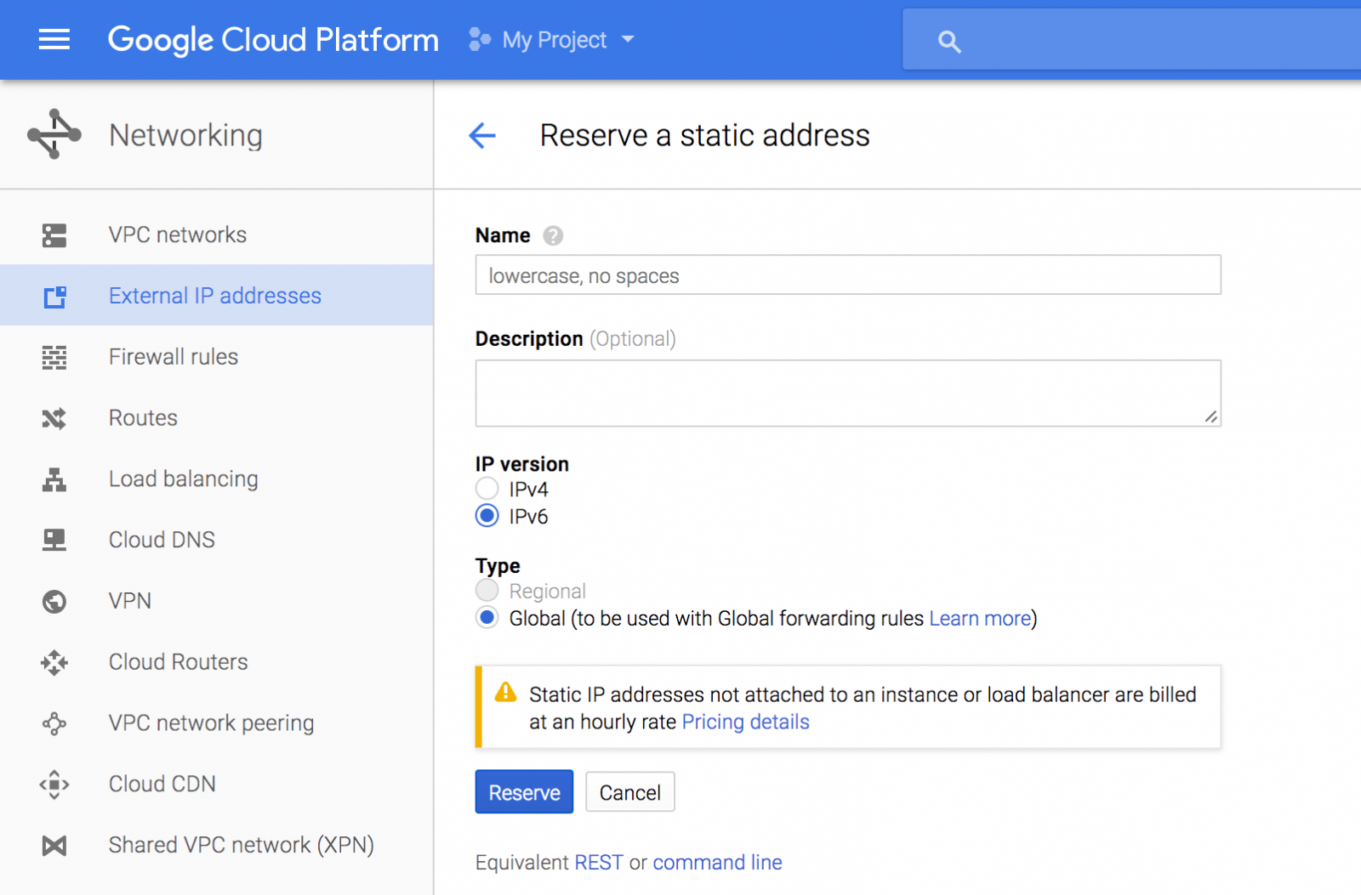The width and height of the screenshot is (1361, 895).
Task: Open the My Project dropdown
Action: (x=553, y=40)
